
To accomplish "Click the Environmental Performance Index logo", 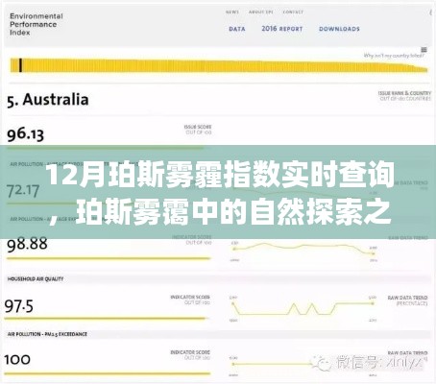I will click(x=36, y=24).
